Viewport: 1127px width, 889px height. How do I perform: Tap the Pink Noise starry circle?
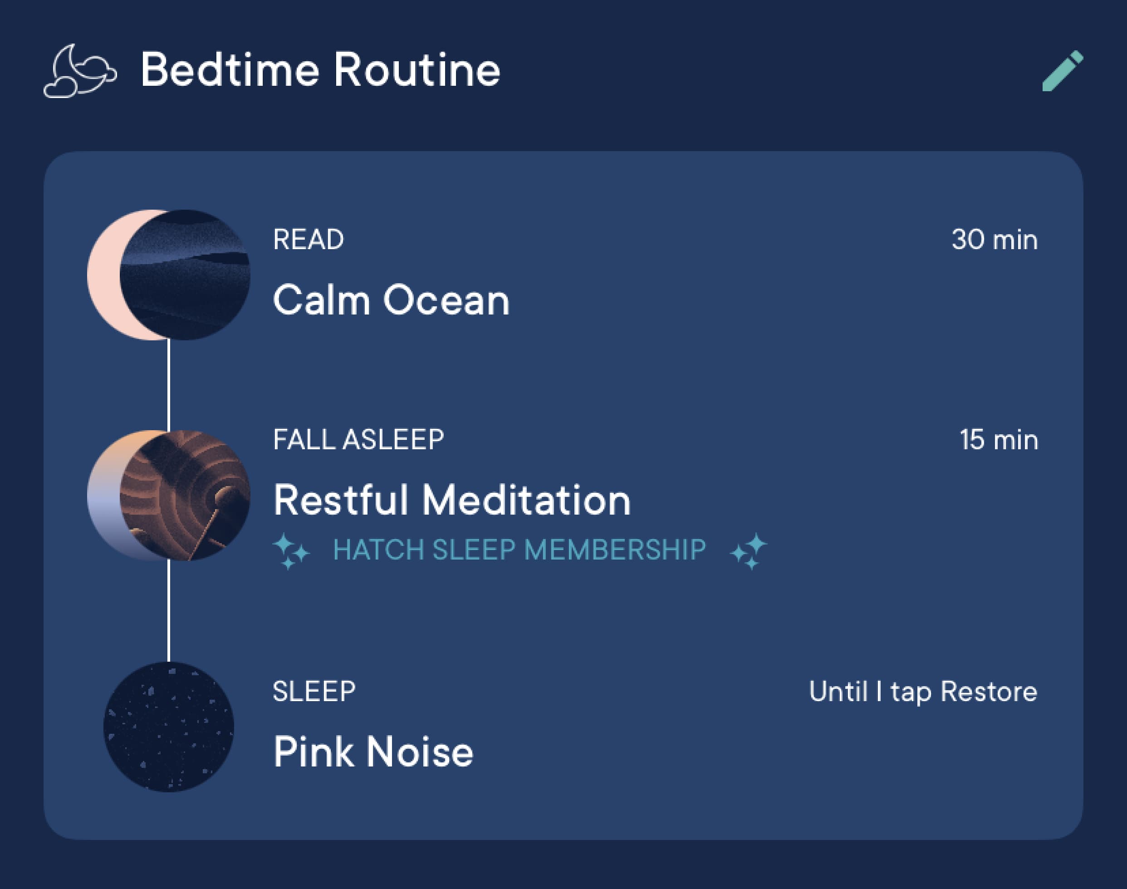[169, 727]
